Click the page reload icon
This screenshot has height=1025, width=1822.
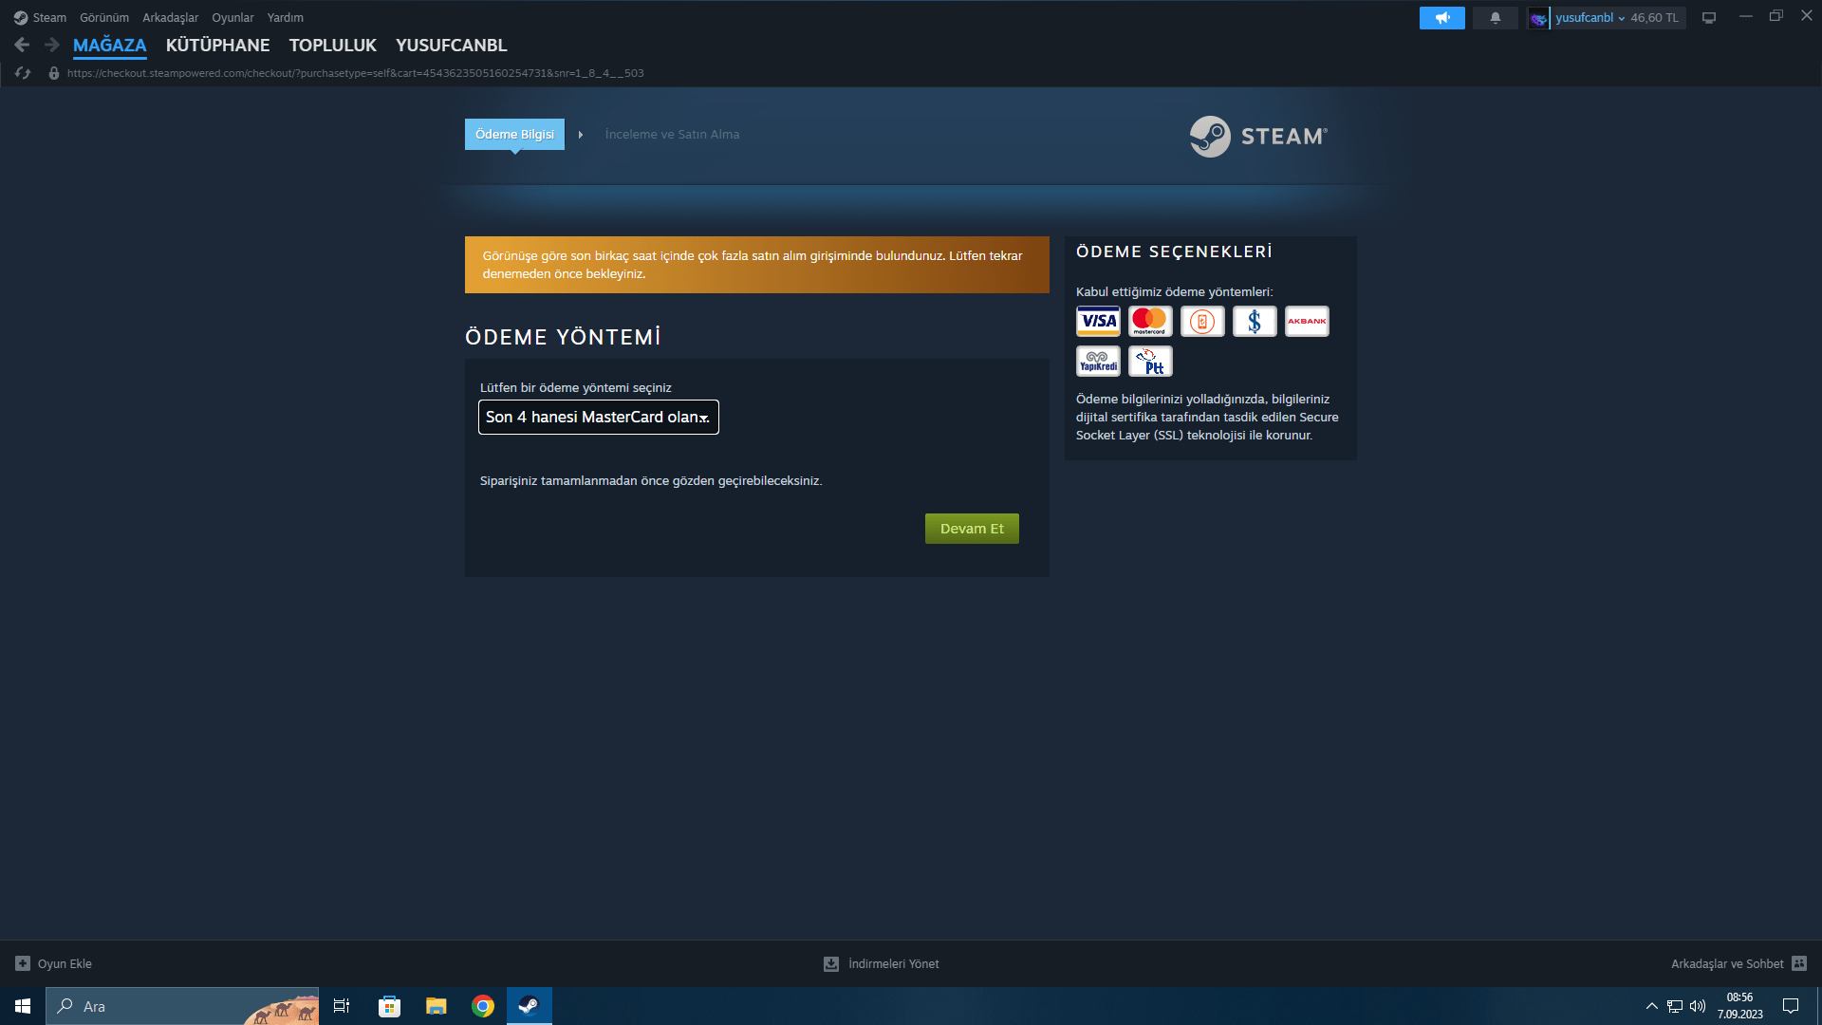(x=23, y=73)
